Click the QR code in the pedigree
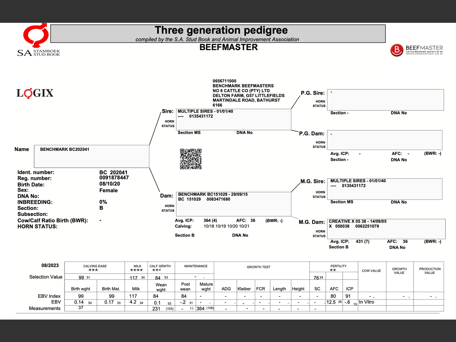The width and height of the screenshot is (456, 342). click(191, 159)
